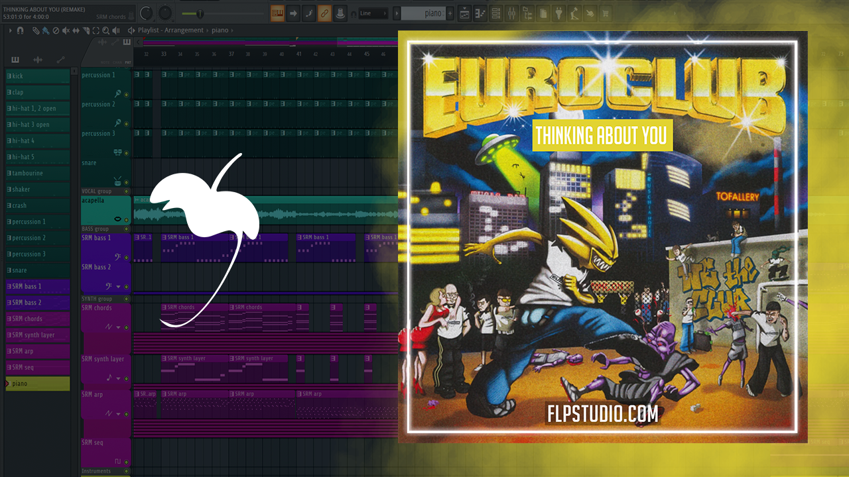Viewport: 849px width, 477px height.
Task: Select the Slice tool in playlist toolbar
Action: [x=75, y=30]
